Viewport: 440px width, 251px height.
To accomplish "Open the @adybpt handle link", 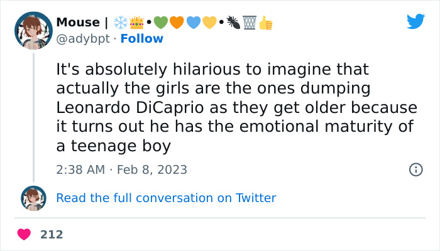I will click(x=83, y=39).
